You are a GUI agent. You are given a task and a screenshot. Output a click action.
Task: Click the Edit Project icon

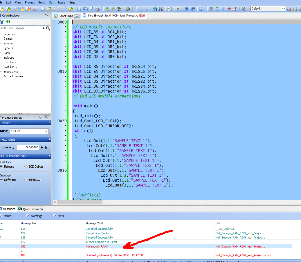click(x=22, y=9)
